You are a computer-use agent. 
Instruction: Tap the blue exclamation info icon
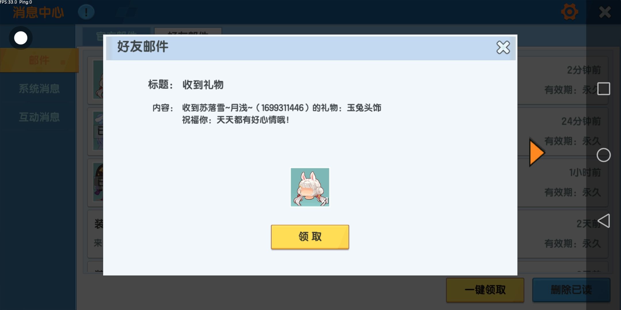point(86,12)
